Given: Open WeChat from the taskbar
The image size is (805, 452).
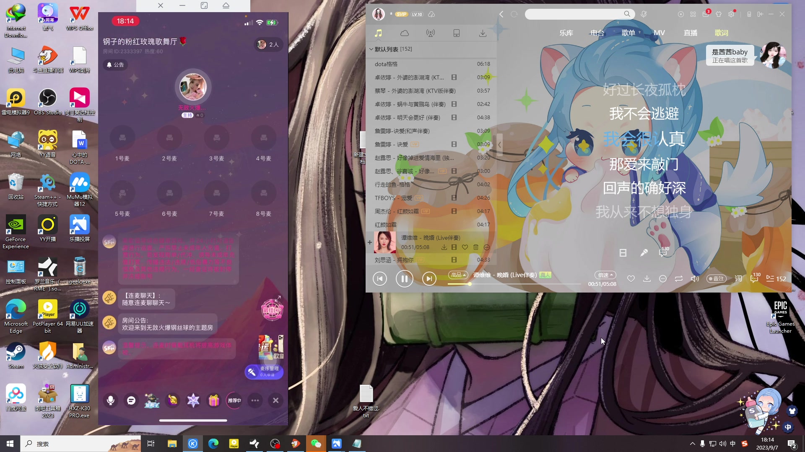Looking at the screenshot, I should tap(316, 444).
